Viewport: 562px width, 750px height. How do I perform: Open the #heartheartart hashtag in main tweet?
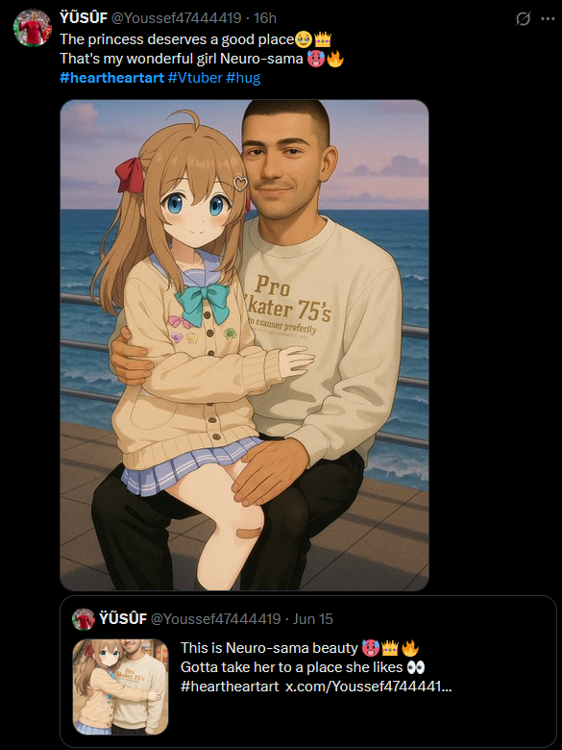[111, 78]
